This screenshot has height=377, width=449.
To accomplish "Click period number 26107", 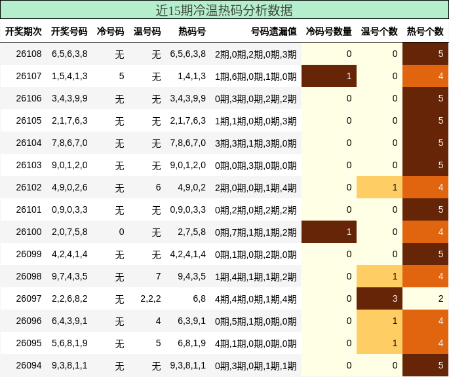I will point(29,76).
